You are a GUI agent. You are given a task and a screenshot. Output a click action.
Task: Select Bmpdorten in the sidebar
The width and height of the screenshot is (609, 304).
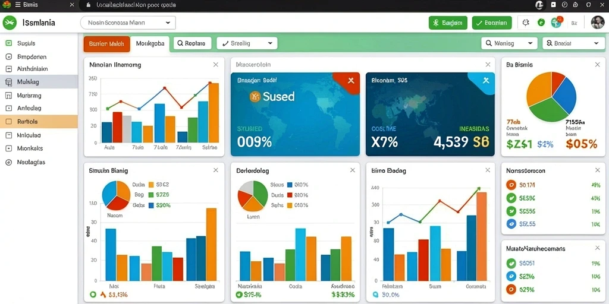(39, 56)
